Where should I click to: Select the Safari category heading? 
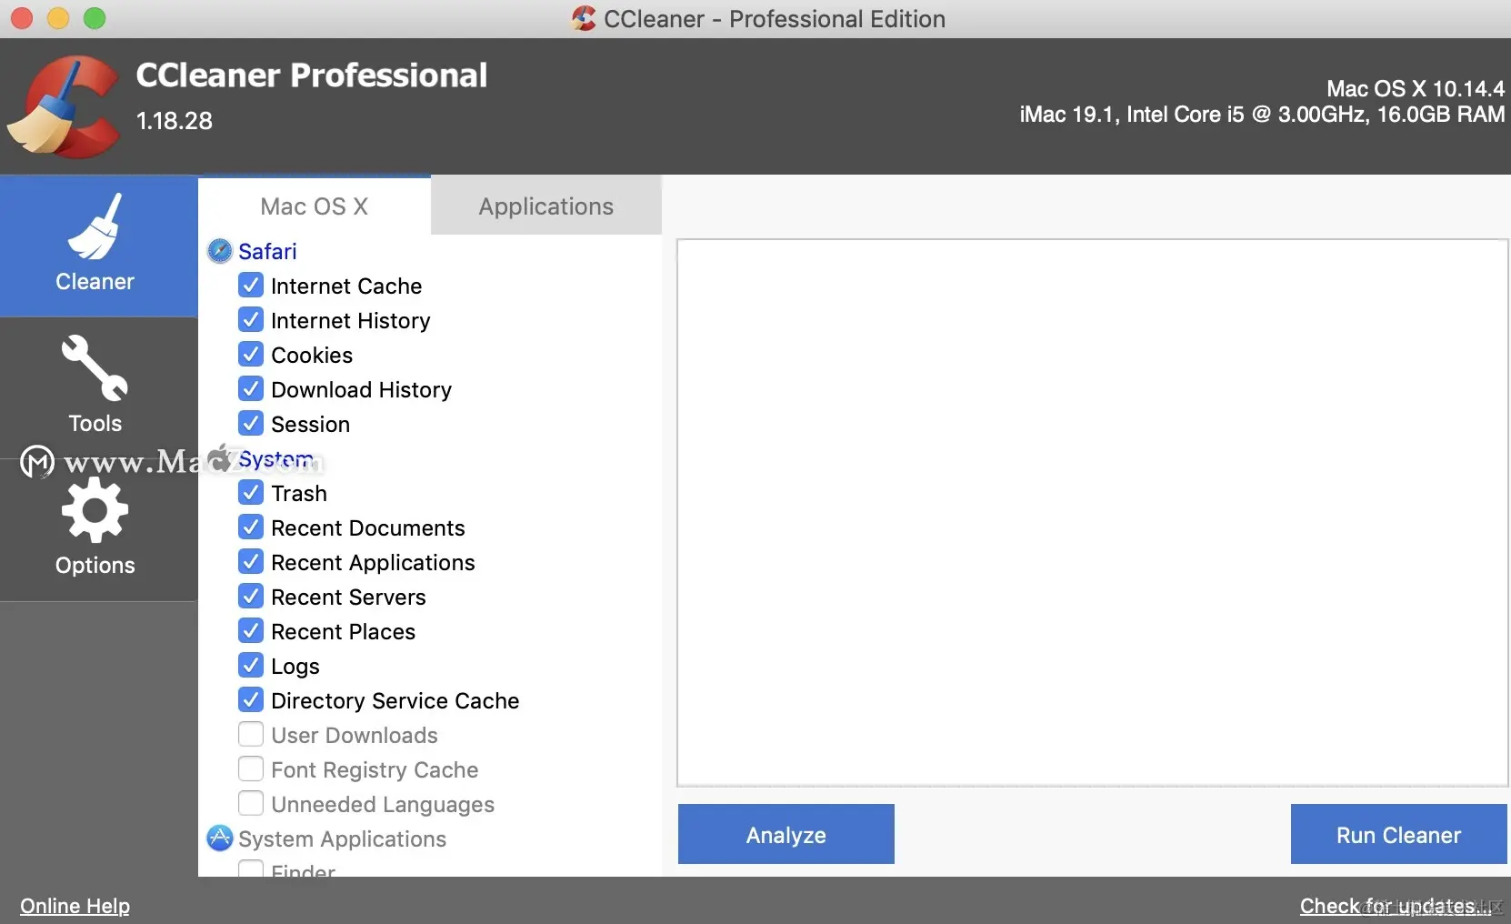(x=267, y=252)
